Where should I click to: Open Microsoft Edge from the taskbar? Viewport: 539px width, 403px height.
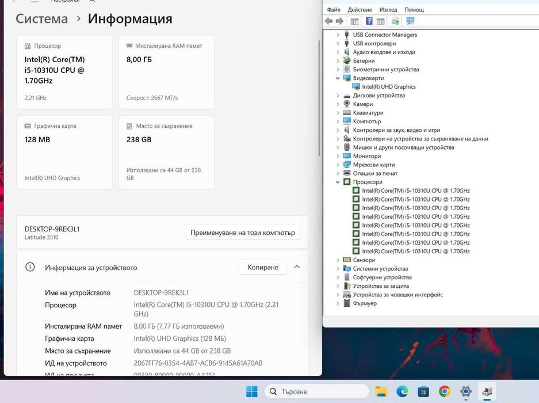(402, 391)
